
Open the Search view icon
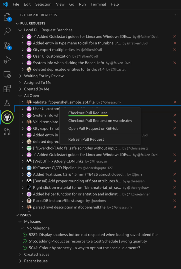[x=7, y=31]
